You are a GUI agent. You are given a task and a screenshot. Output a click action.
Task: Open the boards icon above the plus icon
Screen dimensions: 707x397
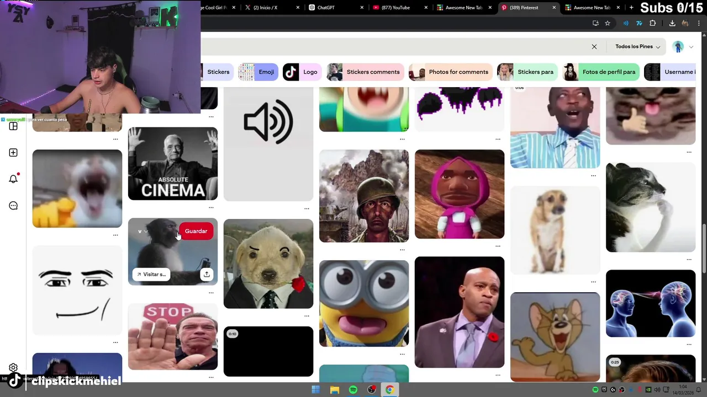[13, 126]
